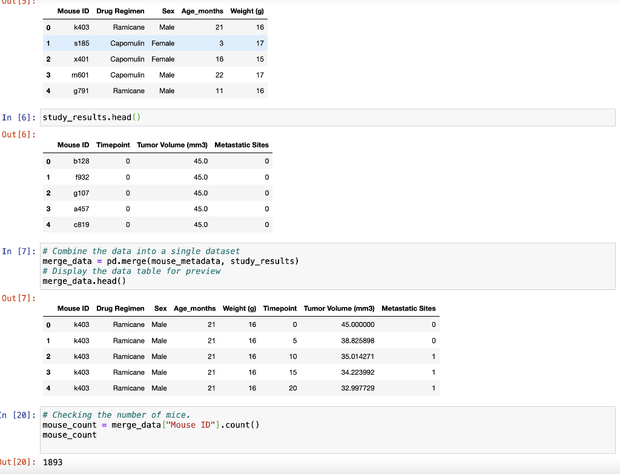Click the Drug Regimen header in first table
The height and width of the screenshot is (474, 620).
[120, 11]
